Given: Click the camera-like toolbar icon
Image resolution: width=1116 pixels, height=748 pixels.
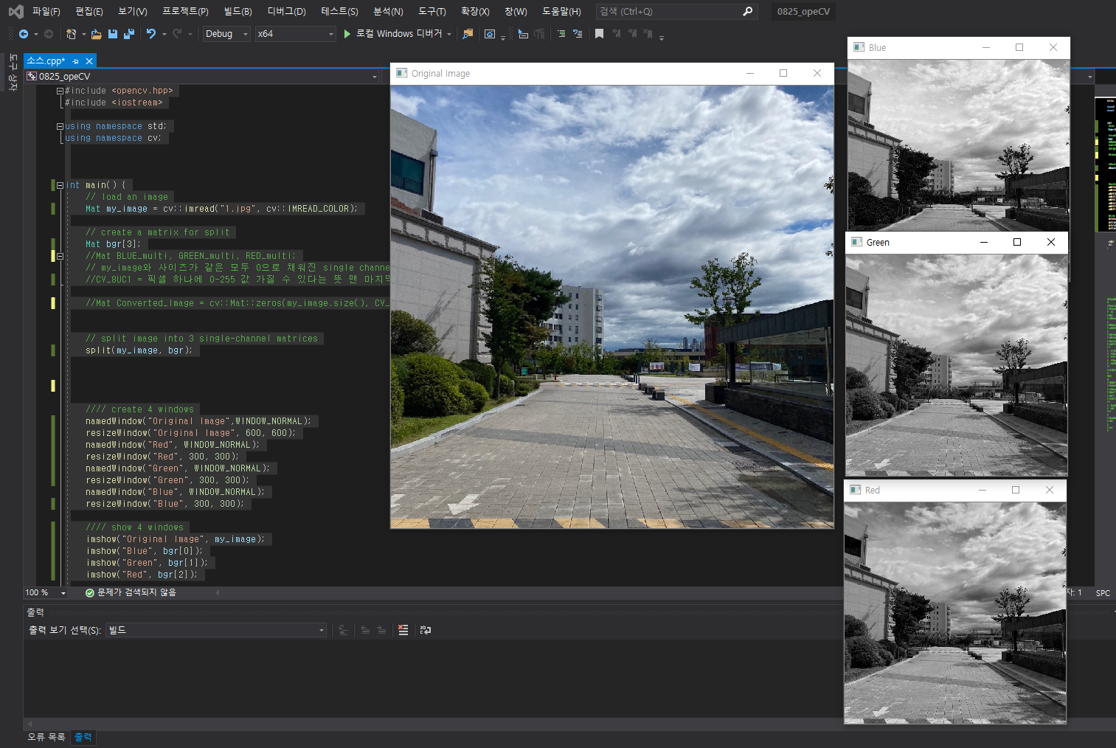Looking at the screenshot, I should [x=490, y=34].
